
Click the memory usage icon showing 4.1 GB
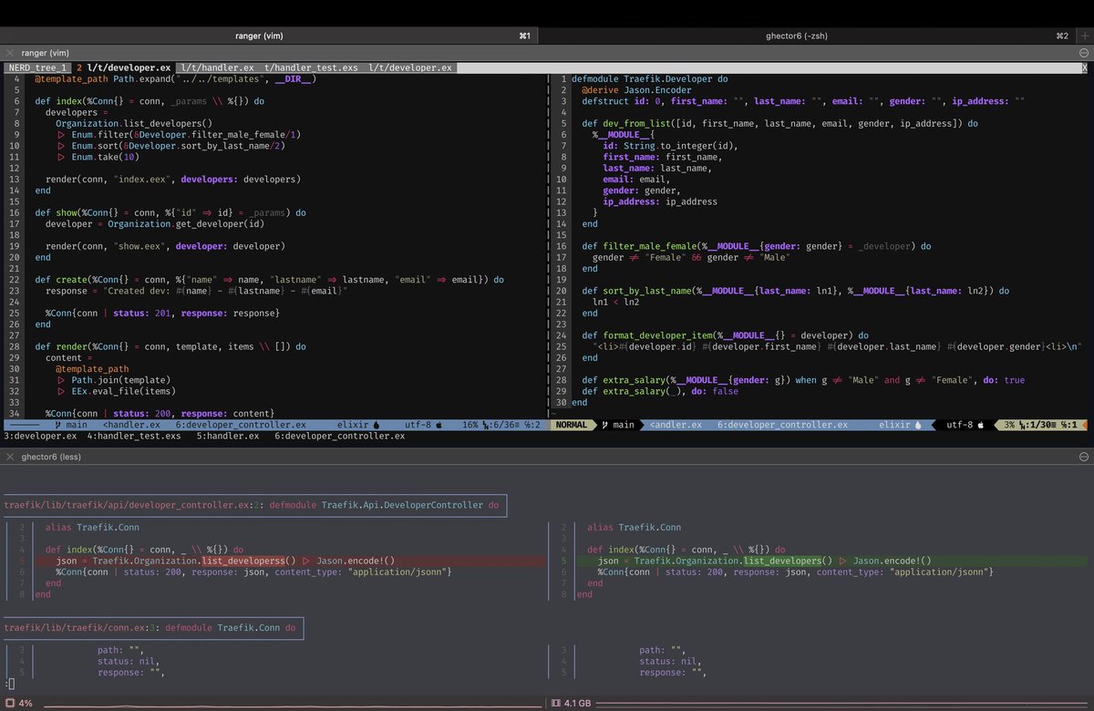[556, 704]
